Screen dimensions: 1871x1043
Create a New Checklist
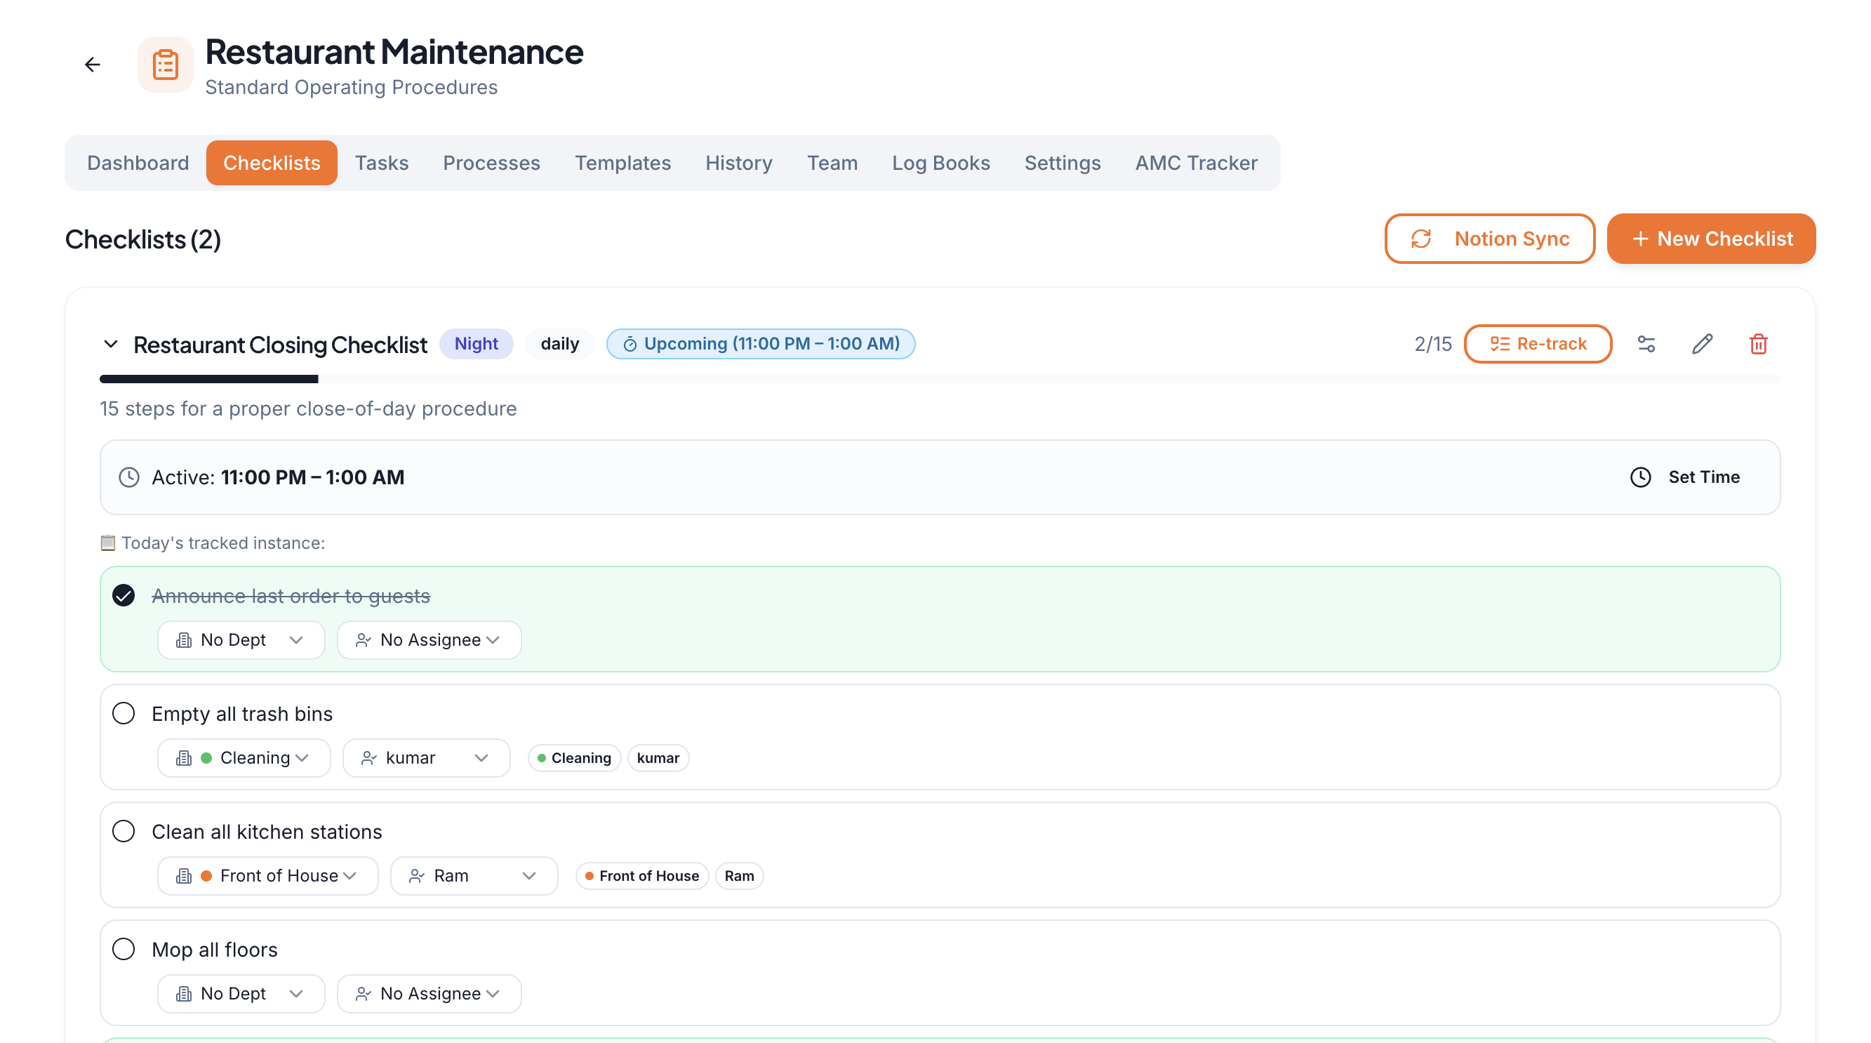point(1711,239)
